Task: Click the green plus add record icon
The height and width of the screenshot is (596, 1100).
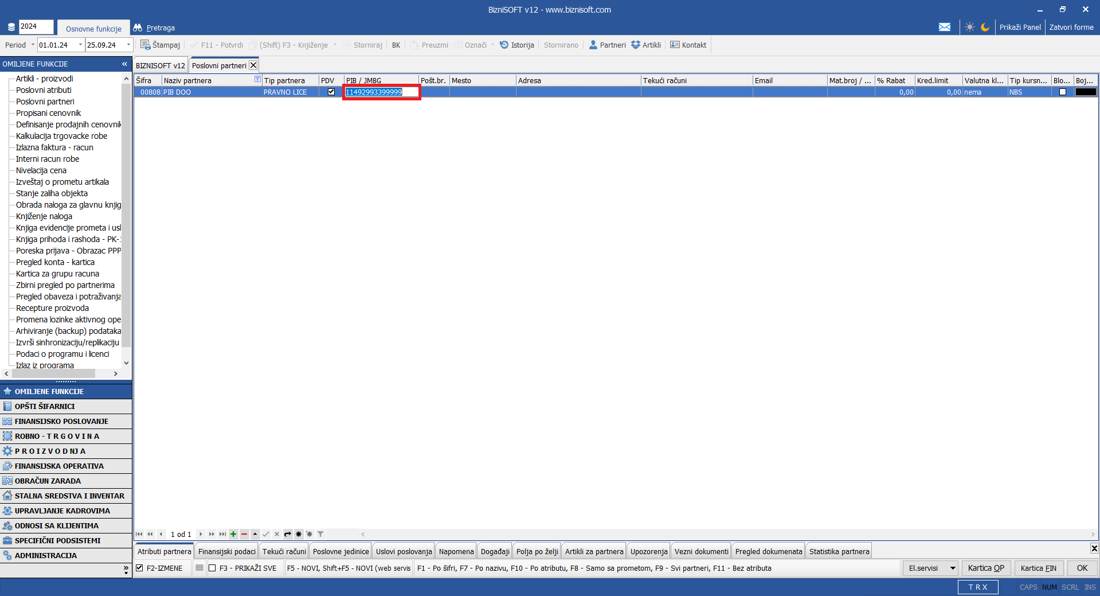Action: point(233,534)
